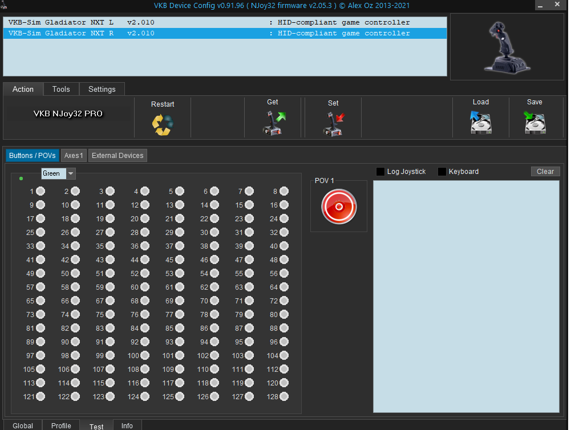Click the Save hard drive icon
The height and width of the screenshot is (430, 571).
[534, 123]
